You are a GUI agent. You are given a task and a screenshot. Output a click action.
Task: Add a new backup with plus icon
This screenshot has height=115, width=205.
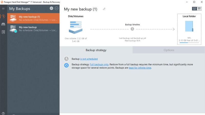52,8
